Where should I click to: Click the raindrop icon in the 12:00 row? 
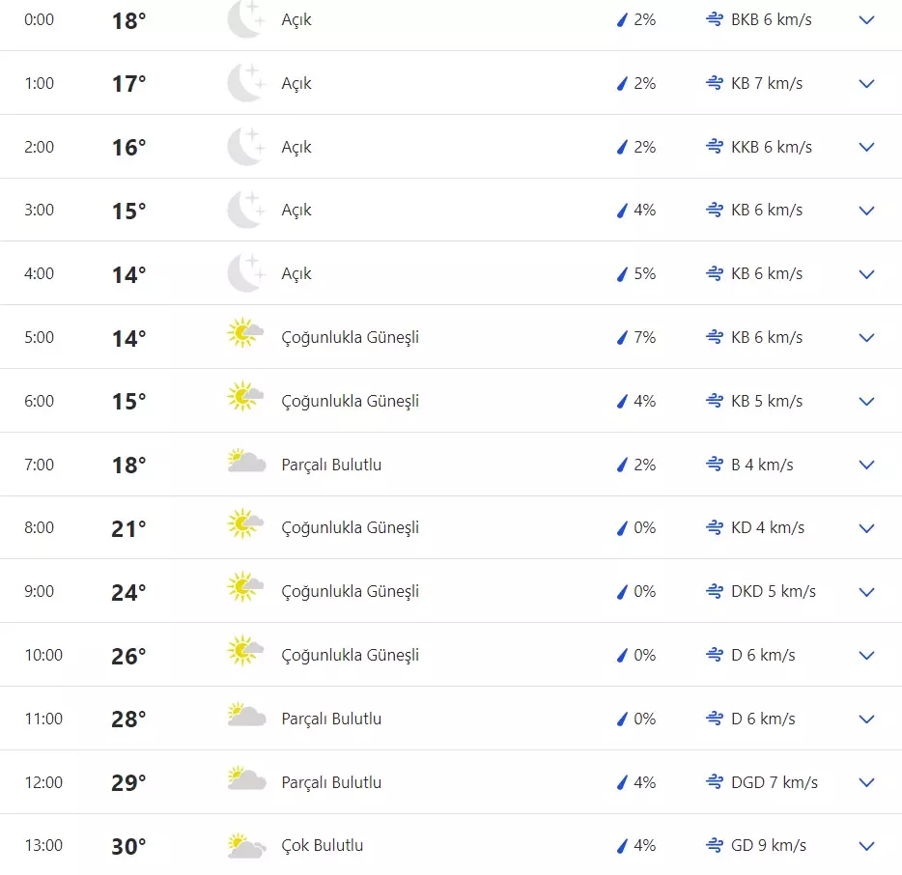622,782
